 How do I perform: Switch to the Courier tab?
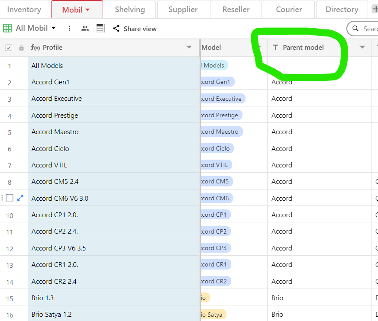[x=289, y=10]
